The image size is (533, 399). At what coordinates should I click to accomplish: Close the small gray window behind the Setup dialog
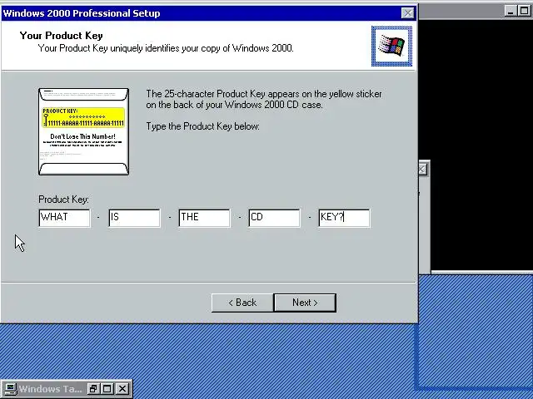(422, 169)
